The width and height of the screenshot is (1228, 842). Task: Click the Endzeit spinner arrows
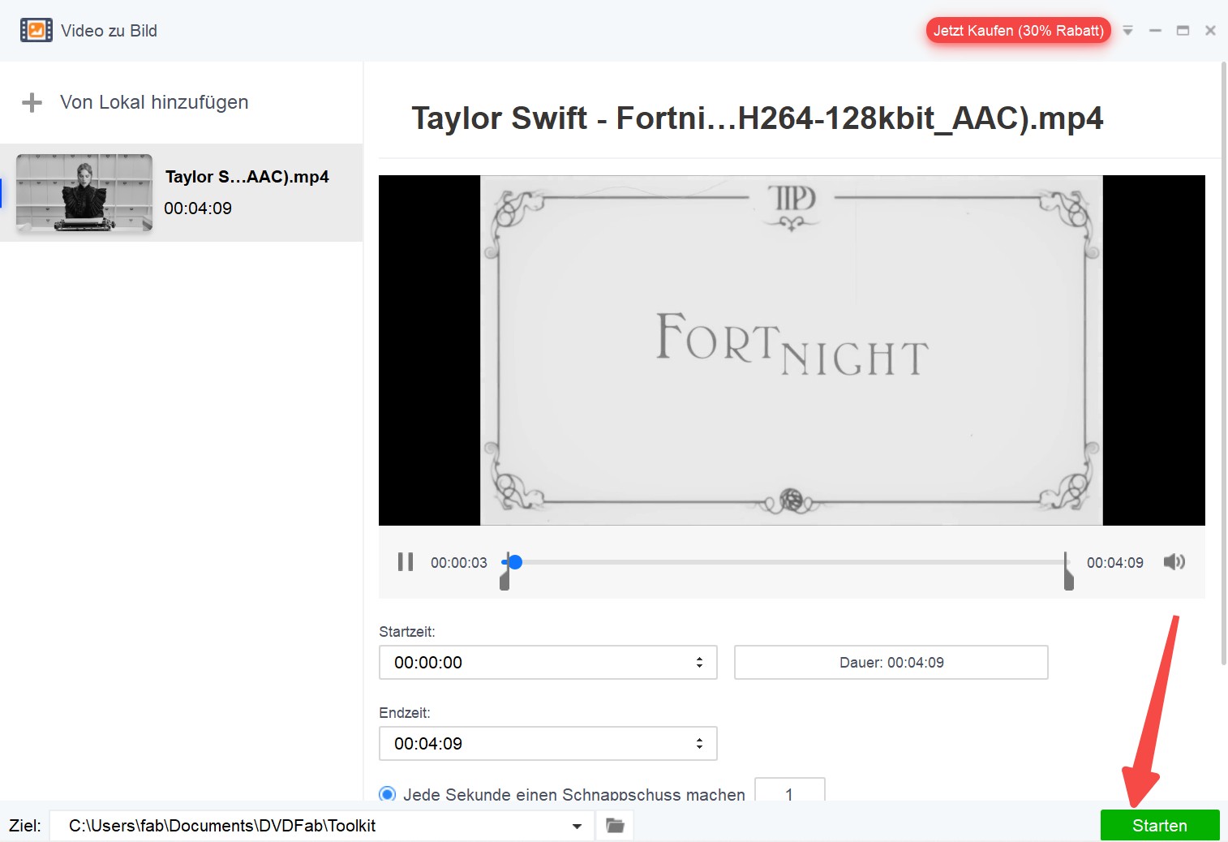click(x=699, y=744)
